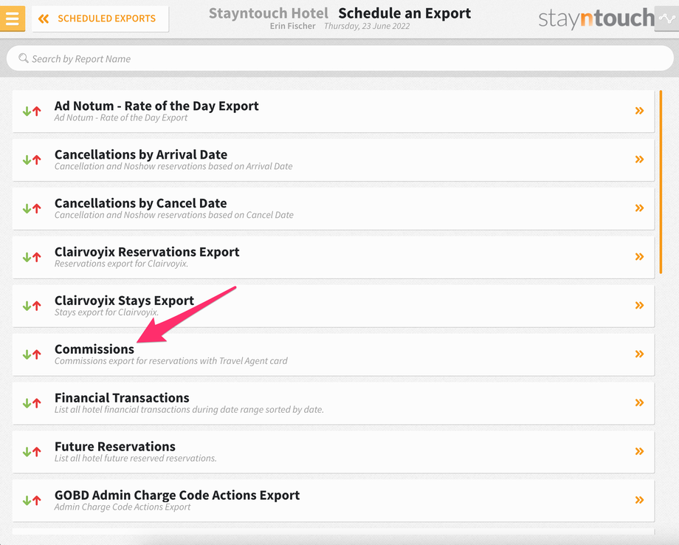
Task: Select the Commissions export title
Action: [x=94, y=349]
